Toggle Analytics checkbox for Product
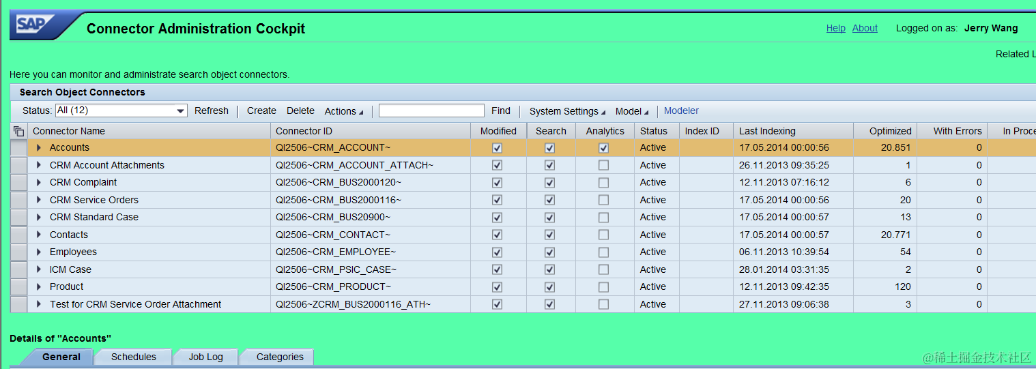The image size is (1036, 369). 603,287
